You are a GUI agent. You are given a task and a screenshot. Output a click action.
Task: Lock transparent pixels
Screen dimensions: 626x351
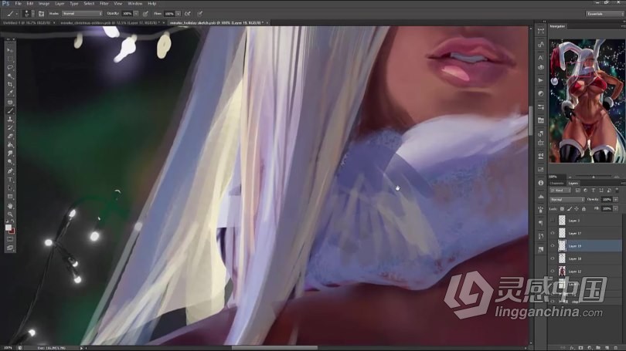(x=562, y=209)
